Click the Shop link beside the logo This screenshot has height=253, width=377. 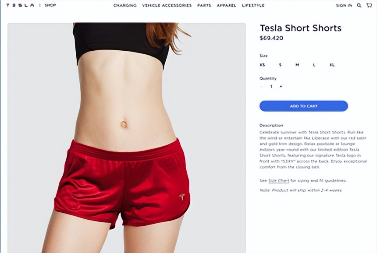(x=50, y=5)
